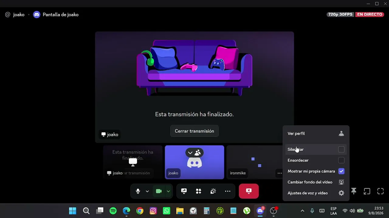Click the Pantalla de joako title

point(60,15)
